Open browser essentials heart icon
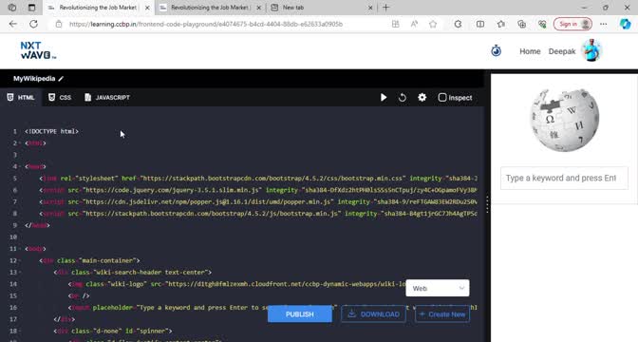 (542, 24)
